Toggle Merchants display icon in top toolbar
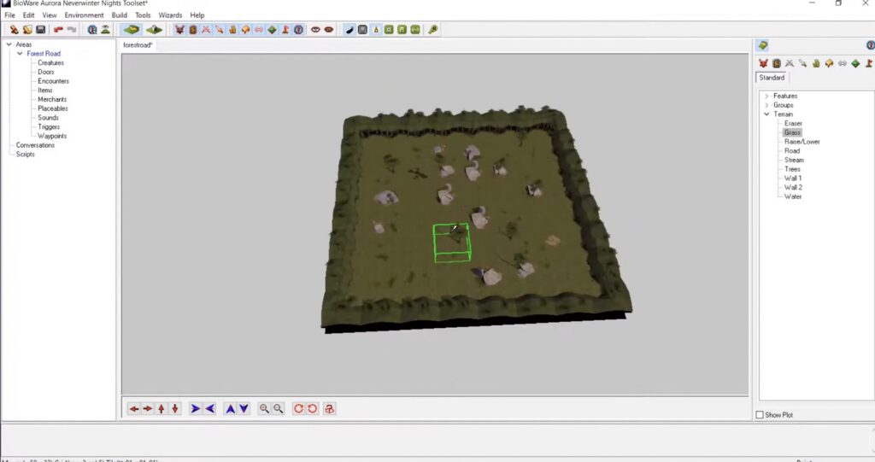The height and width of the screenshot is (462, 875). click(x=232, y=30)
